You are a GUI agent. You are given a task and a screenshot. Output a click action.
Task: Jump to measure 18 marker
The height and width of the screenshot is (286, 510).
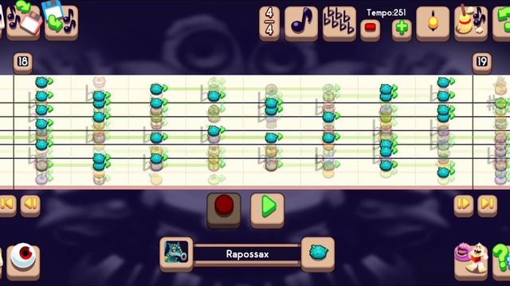(x=23, y=62)
